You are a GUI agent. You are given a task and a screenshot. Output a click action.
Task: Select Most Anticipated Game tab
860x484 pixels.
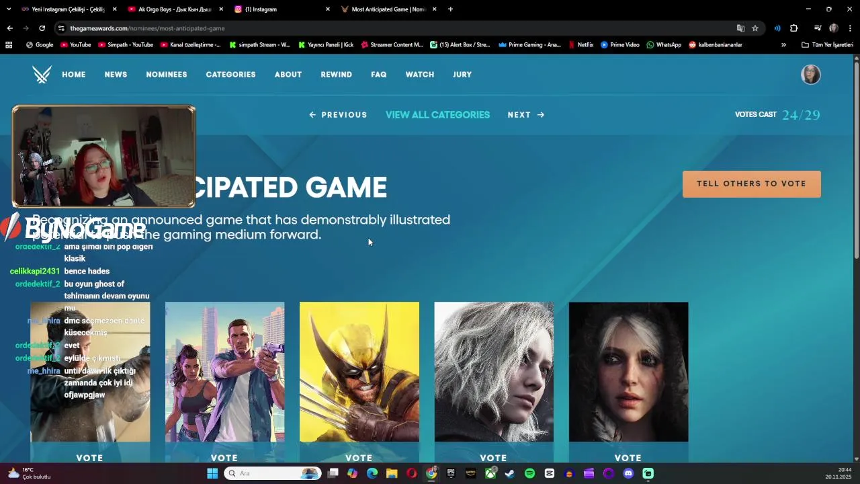click(x=389, y=9)
